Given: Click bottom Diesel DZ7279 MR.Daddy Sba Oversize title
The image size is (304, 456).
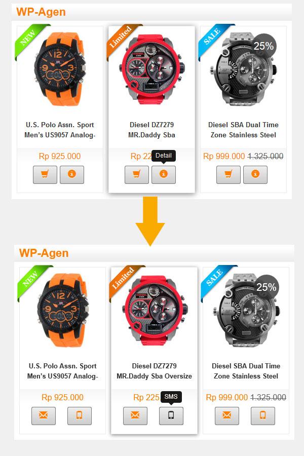Looking at the screenshot, I should point(154,371).
